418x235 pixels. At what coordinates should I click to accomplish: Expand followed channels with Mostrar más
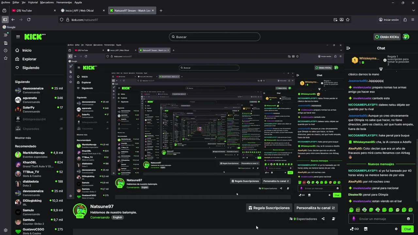tap(23, 138)
